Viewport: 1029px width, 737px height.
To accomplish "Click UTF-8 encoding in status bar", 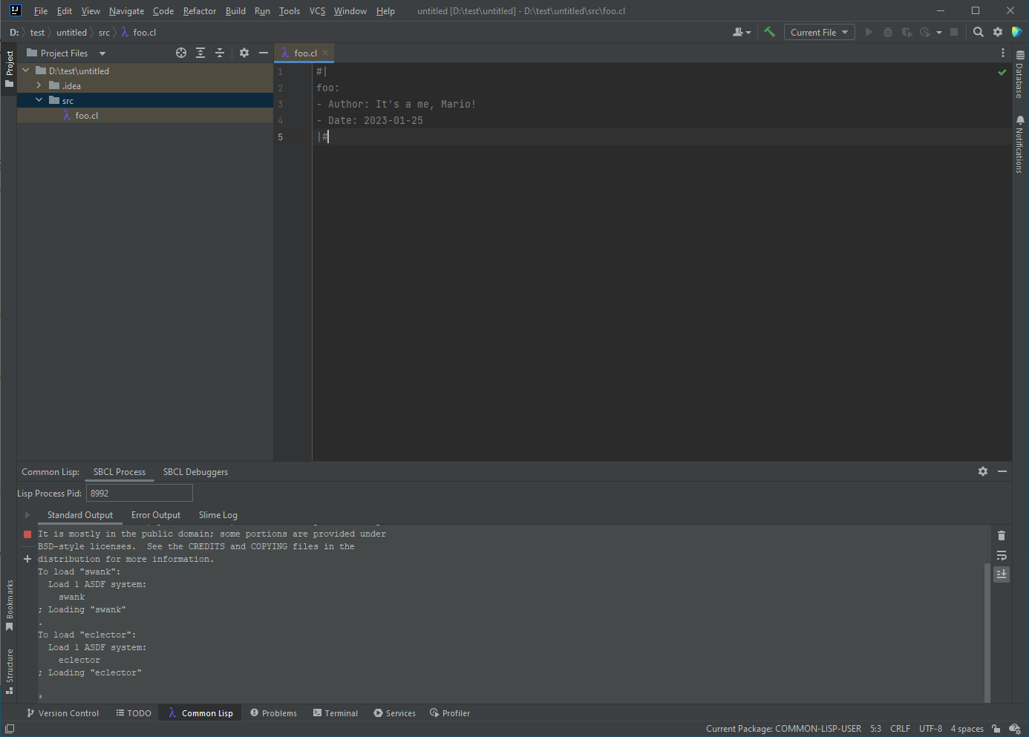I will tap(930, 729).
